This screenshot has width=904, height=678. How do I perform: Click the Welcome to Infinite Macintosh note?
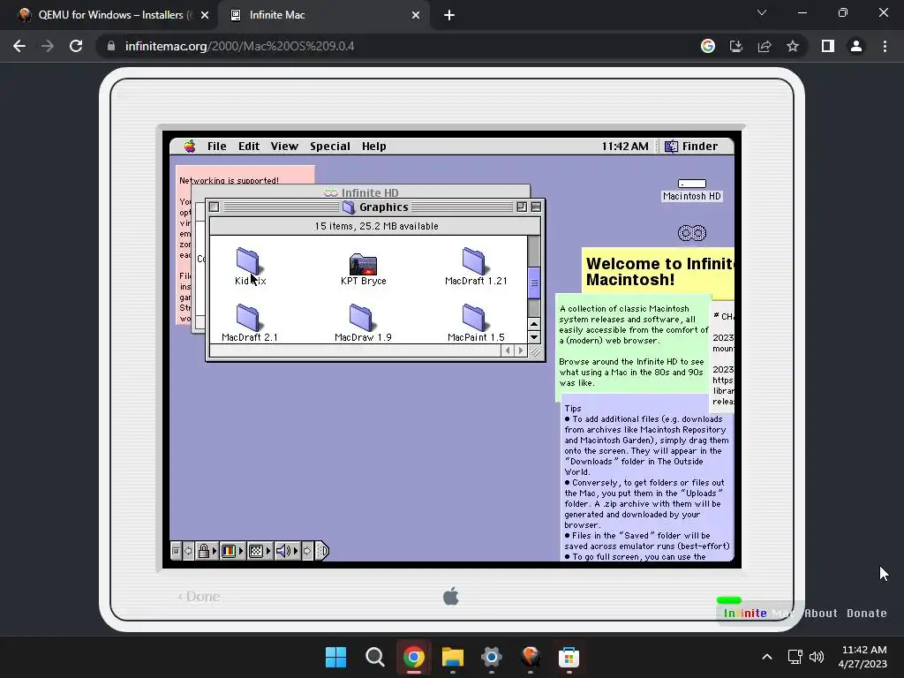coord(658,272)
